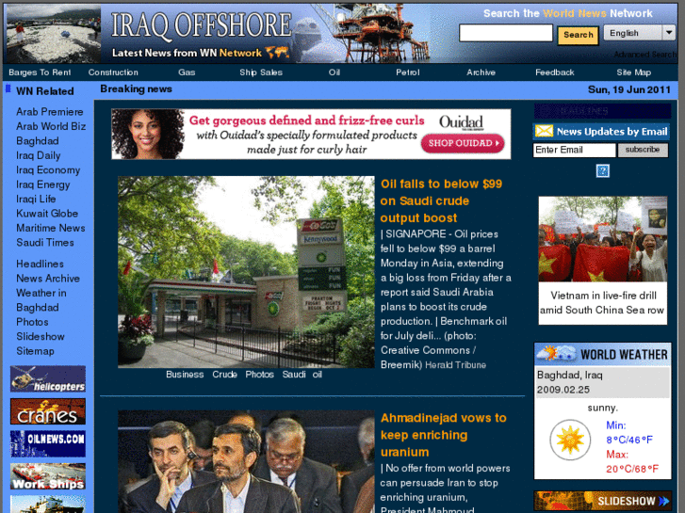Image resolution: width=685 pixels, height=513 pixels.
Task: Click the Photos tag below the photo
Action: (259, 375)
